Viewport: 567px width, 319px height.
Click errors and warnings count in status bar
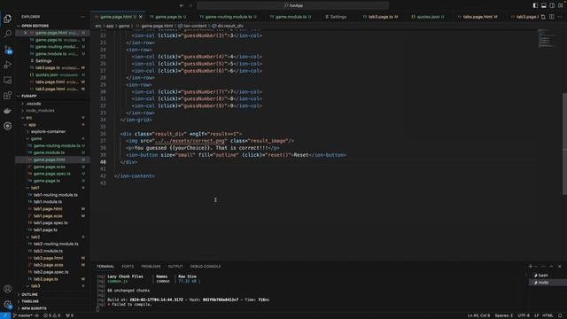tap(53, 315)
